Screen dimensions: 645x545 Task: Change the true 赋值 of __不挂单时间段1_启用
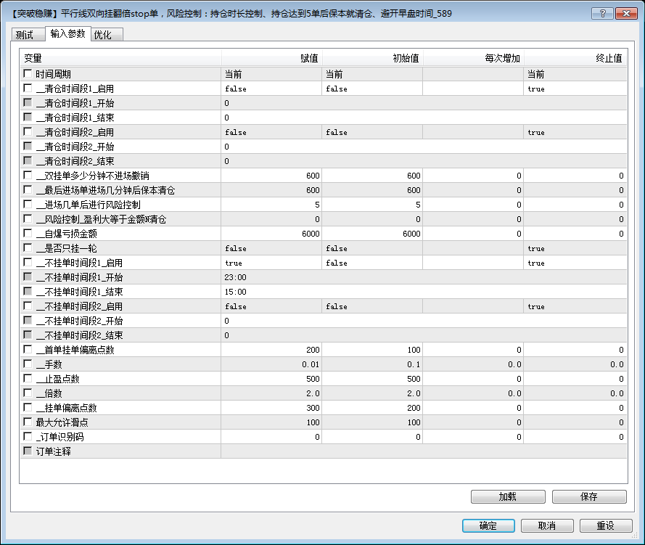click(271, 263)
